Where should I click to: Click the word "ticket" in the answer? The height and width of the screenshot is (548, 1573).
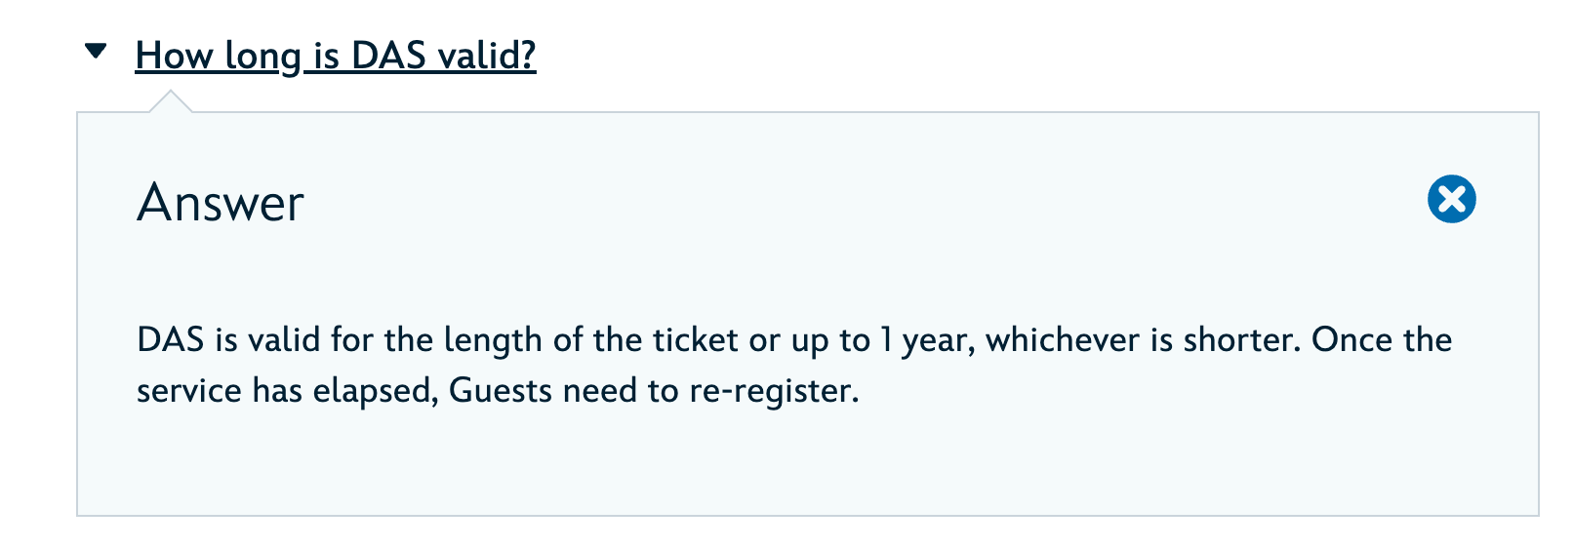(x=695, y=340)
